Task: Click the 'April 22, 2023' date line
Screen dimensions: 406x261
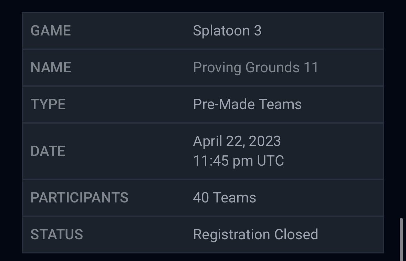Action: (237, 141)
